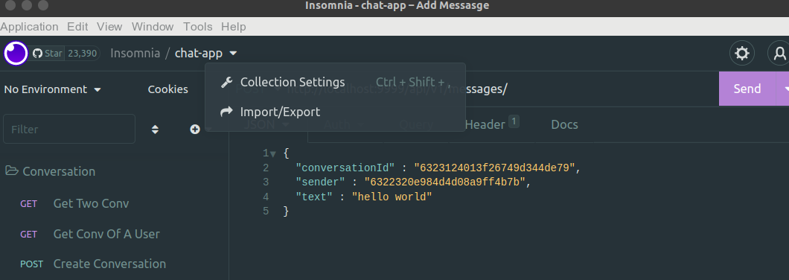The height and width of the screenshot is (280, 789).
Task: Open the Window menu
Action: (x=153, y=27)
